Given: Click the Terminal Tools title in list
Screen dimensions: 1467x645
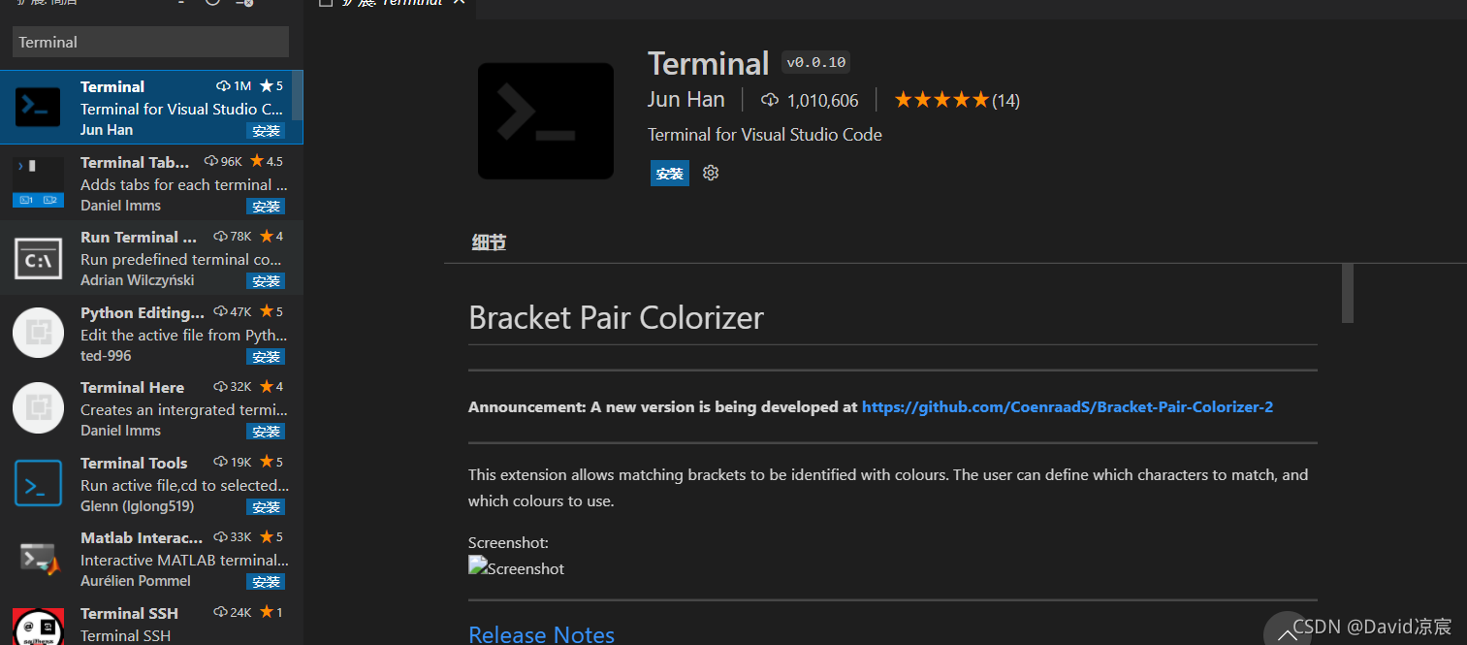Looking at the screenshot, I should click(134, 463).
